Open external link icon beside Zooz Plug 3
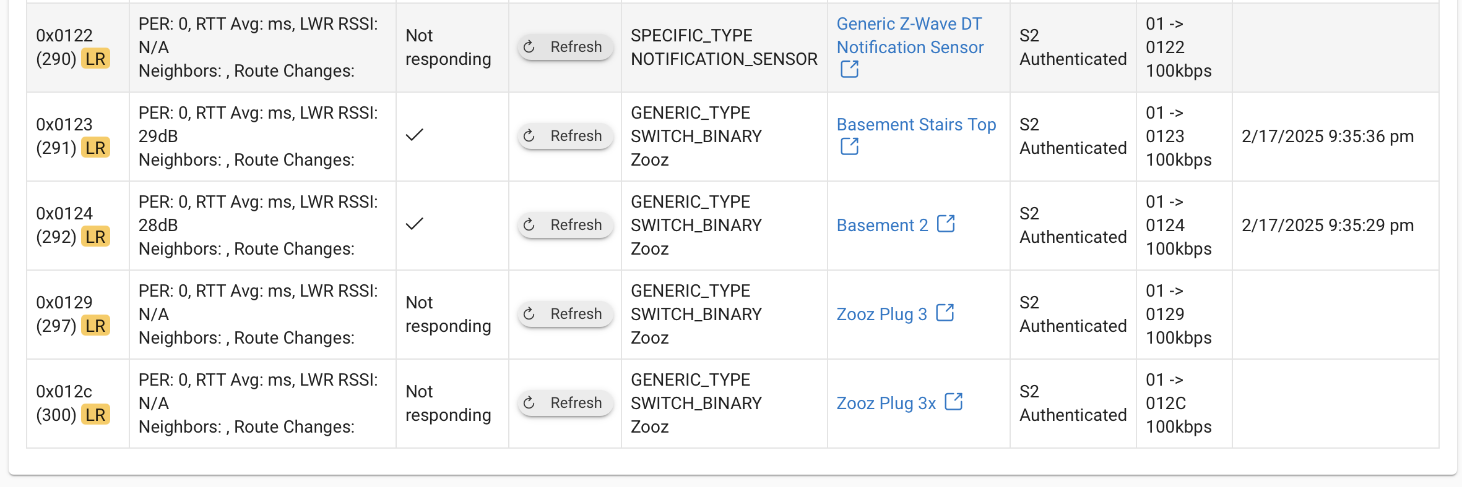The image size is (1462, 487). [x=945, y=313]
